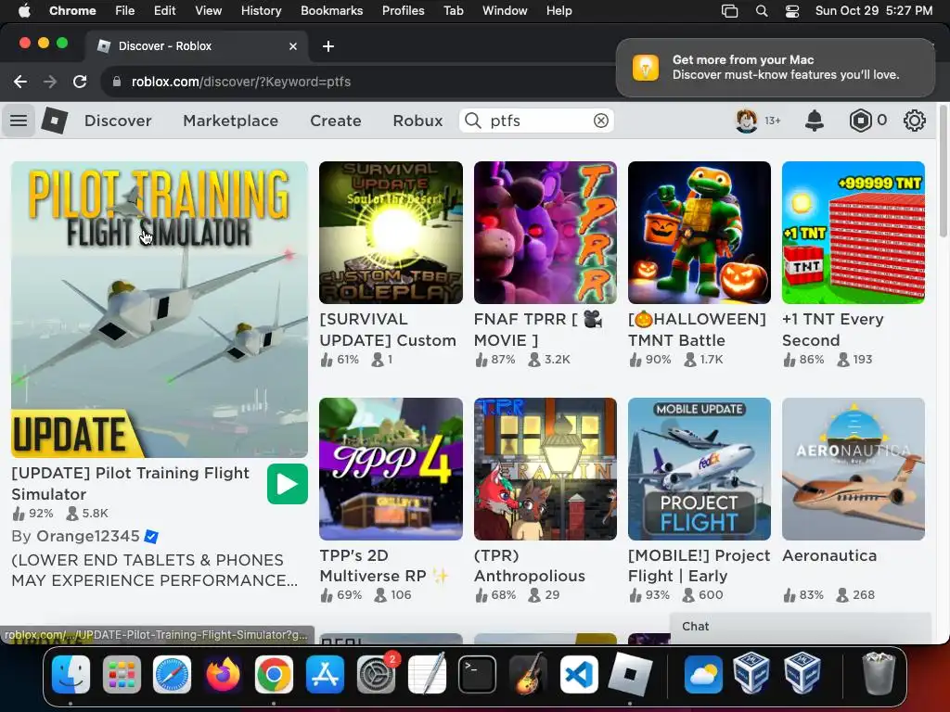The height and width of the screenshot is (712, 950).
Task: Launch Firefox from the Dock
Action: point(223,674)
